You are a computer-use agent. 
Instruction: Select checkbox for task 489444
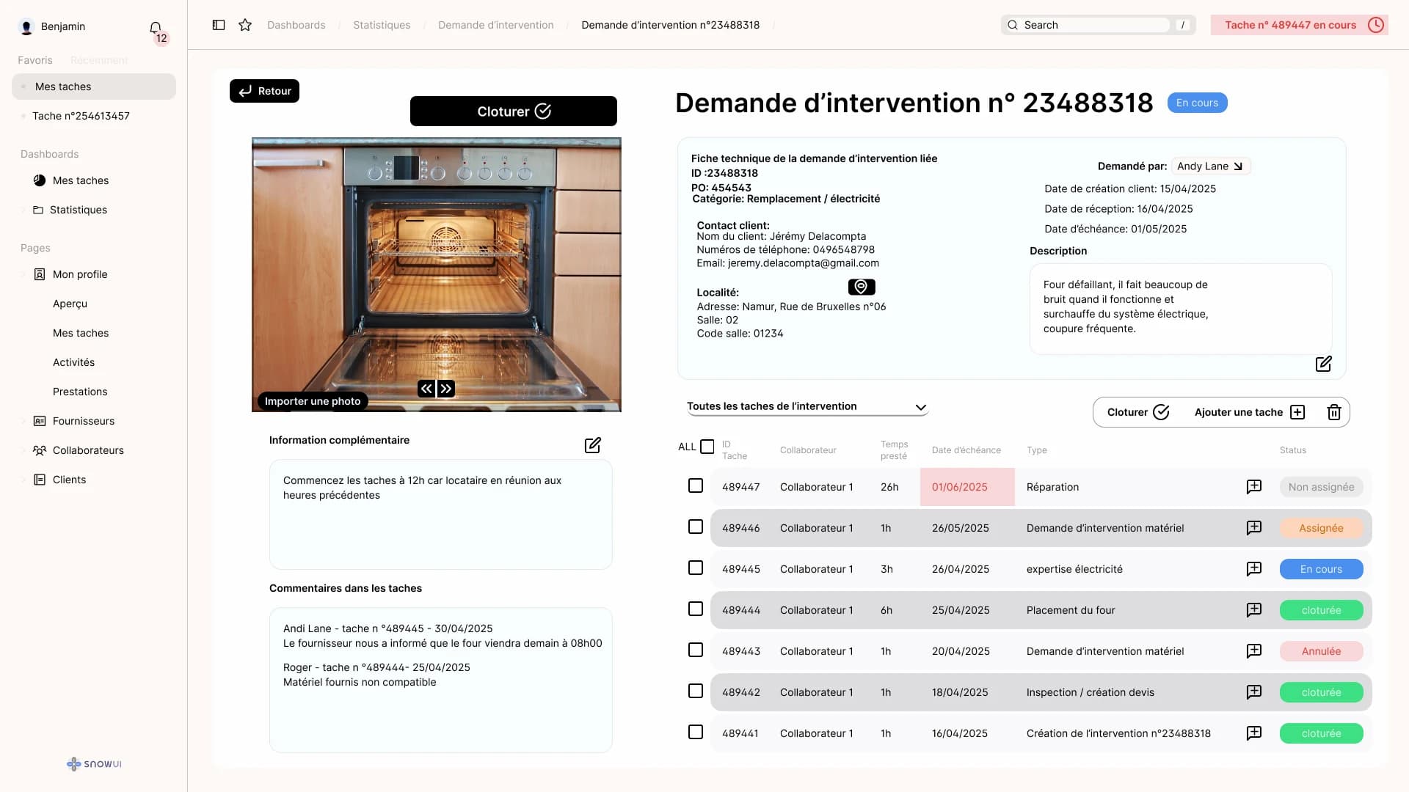pos(696,609)
